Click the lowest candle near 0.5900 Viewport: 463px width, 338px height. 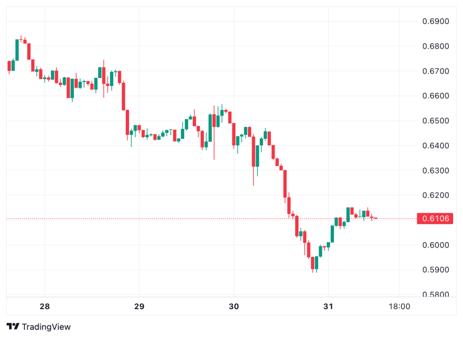tap(313, 263)
